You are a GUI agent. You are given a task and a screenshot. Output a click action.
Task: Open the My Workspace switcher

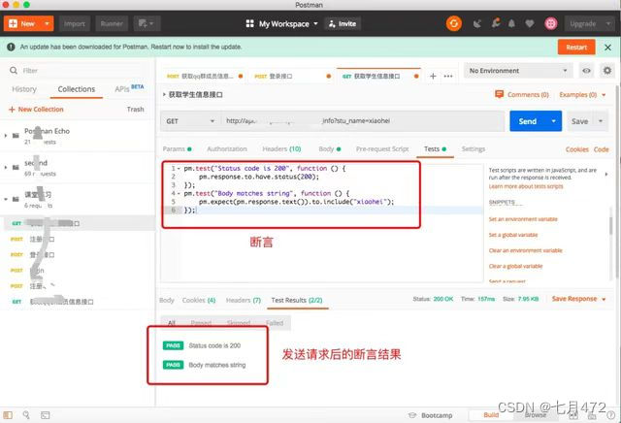(x=281, y=23)
